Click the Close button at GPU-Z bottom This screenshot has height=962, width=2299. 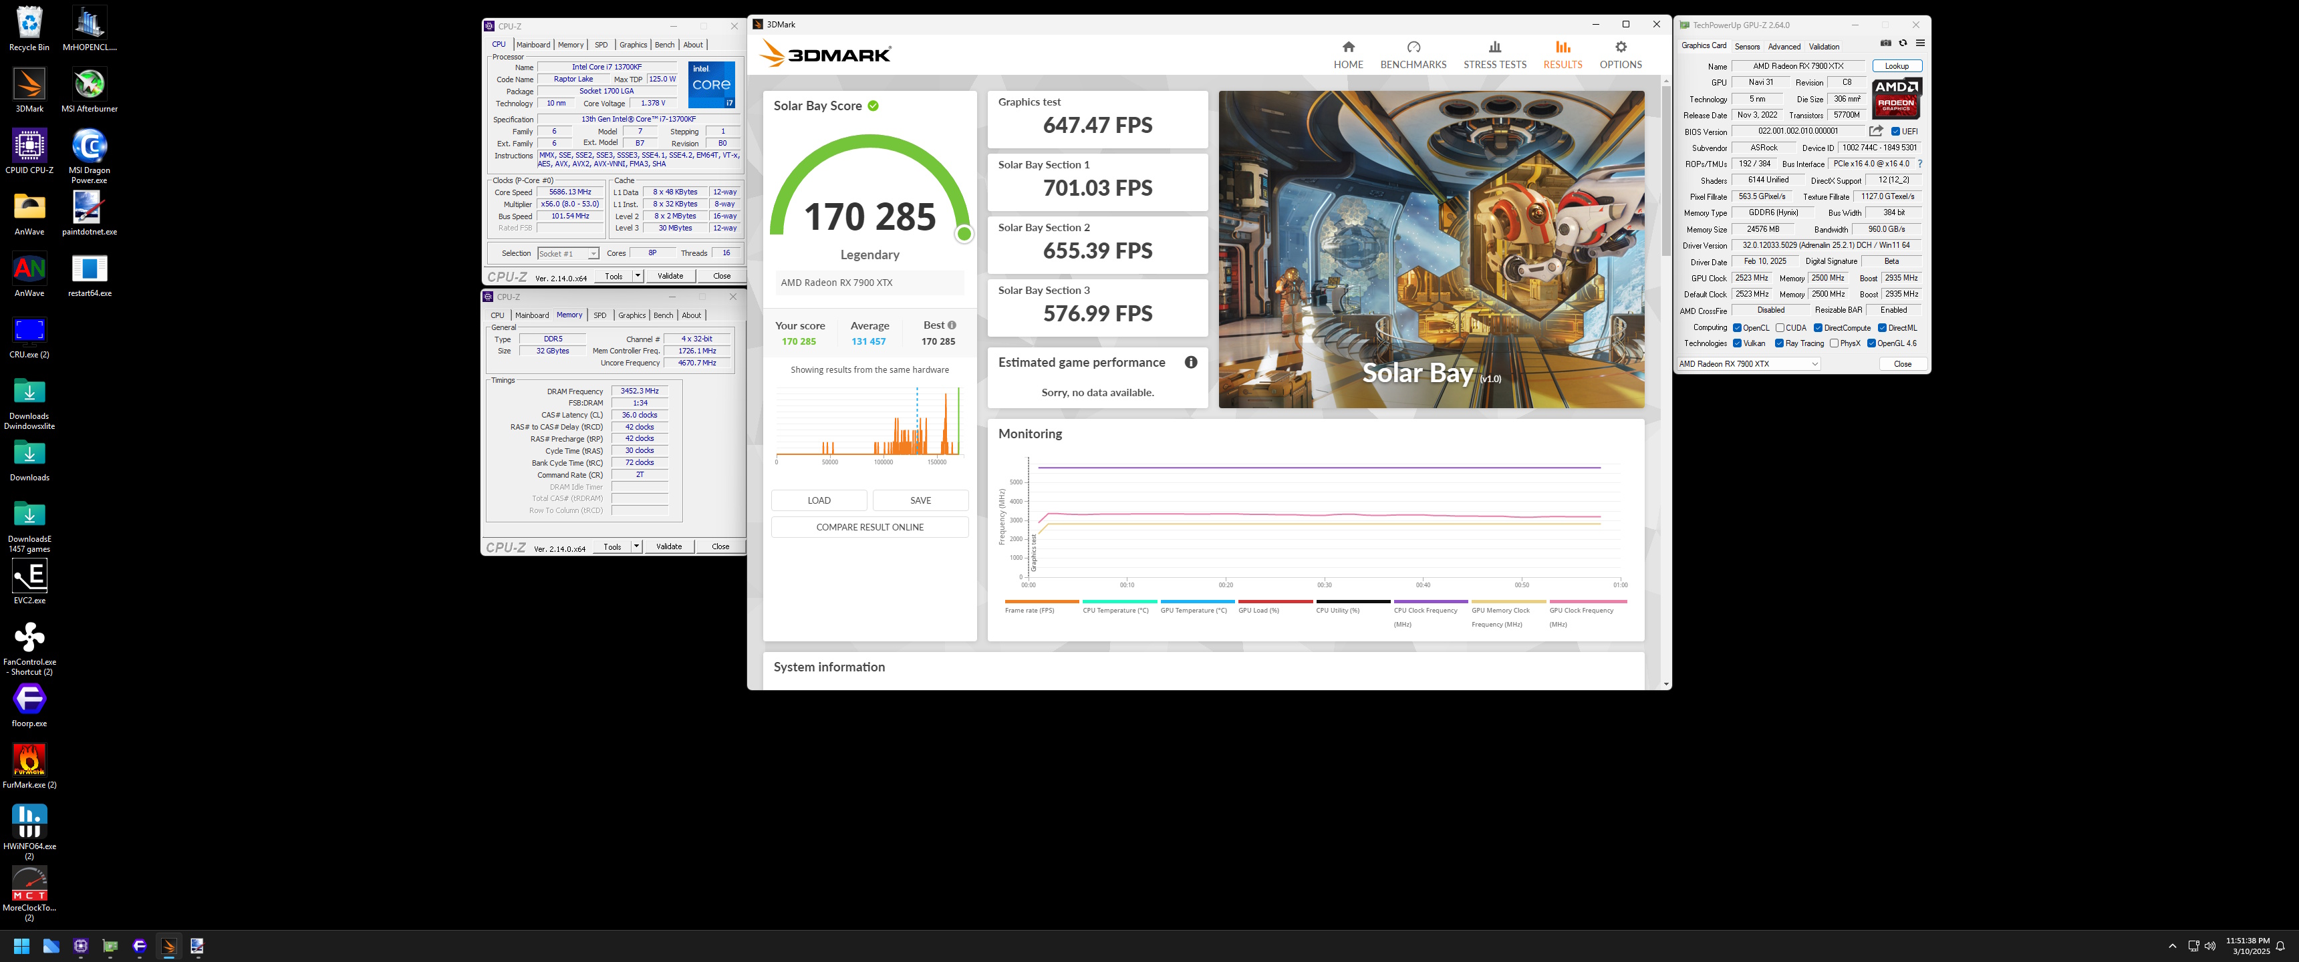1903,364
